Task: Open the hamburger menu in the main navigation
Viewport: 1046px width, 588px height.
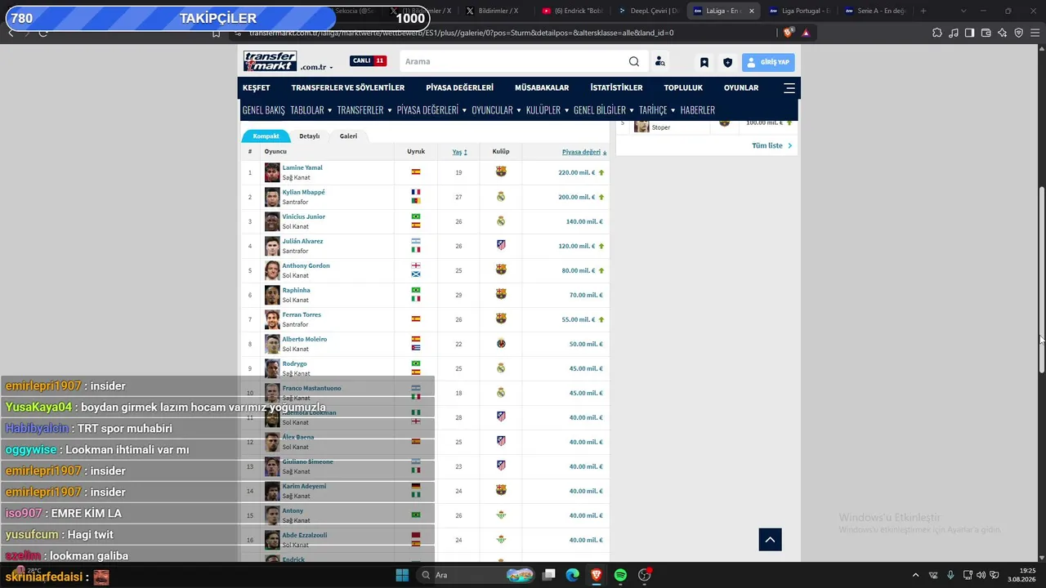Action: tap(789, 87)
